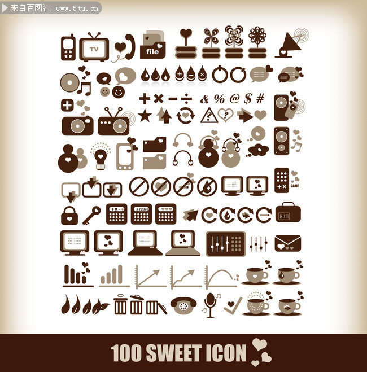This screenshot has height=372, width=367.
Task: Select the TV set icon
Action: pos(94,47)
